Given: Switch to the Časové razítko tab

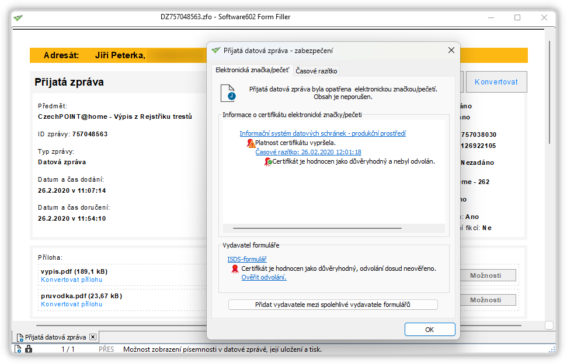Looking at the screenshot, I should 316,70.
